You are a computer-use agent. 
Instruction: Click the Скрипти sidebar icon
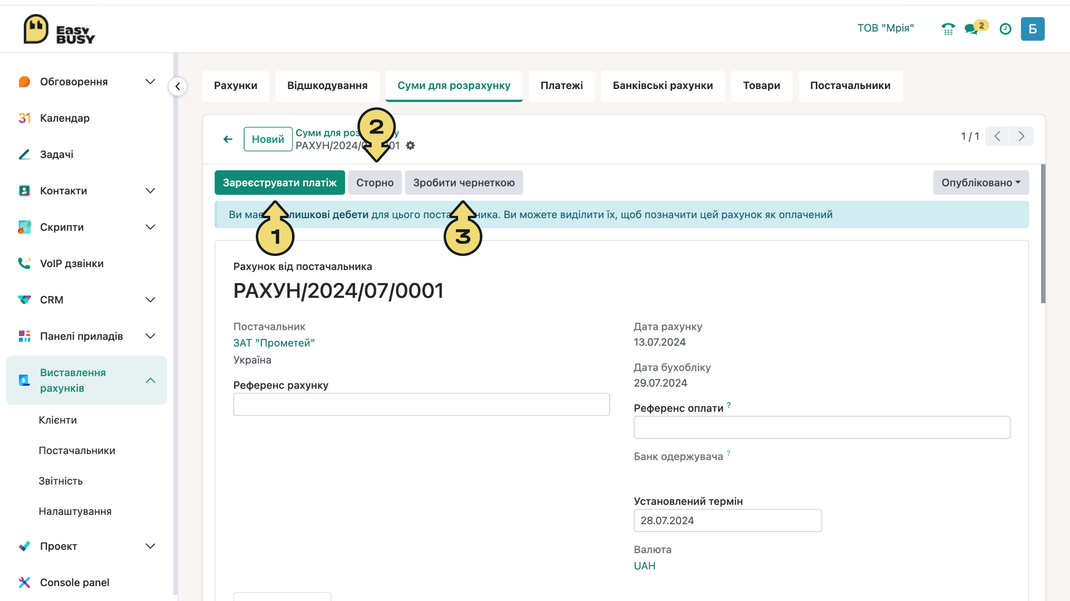(x=25, y=227)
